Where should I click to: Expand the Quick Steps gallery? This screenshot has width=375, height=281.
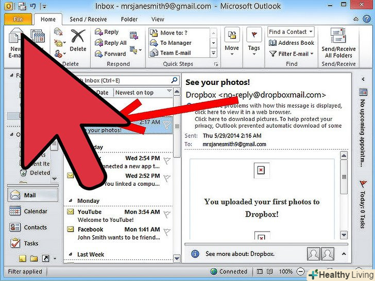(214, 53)
